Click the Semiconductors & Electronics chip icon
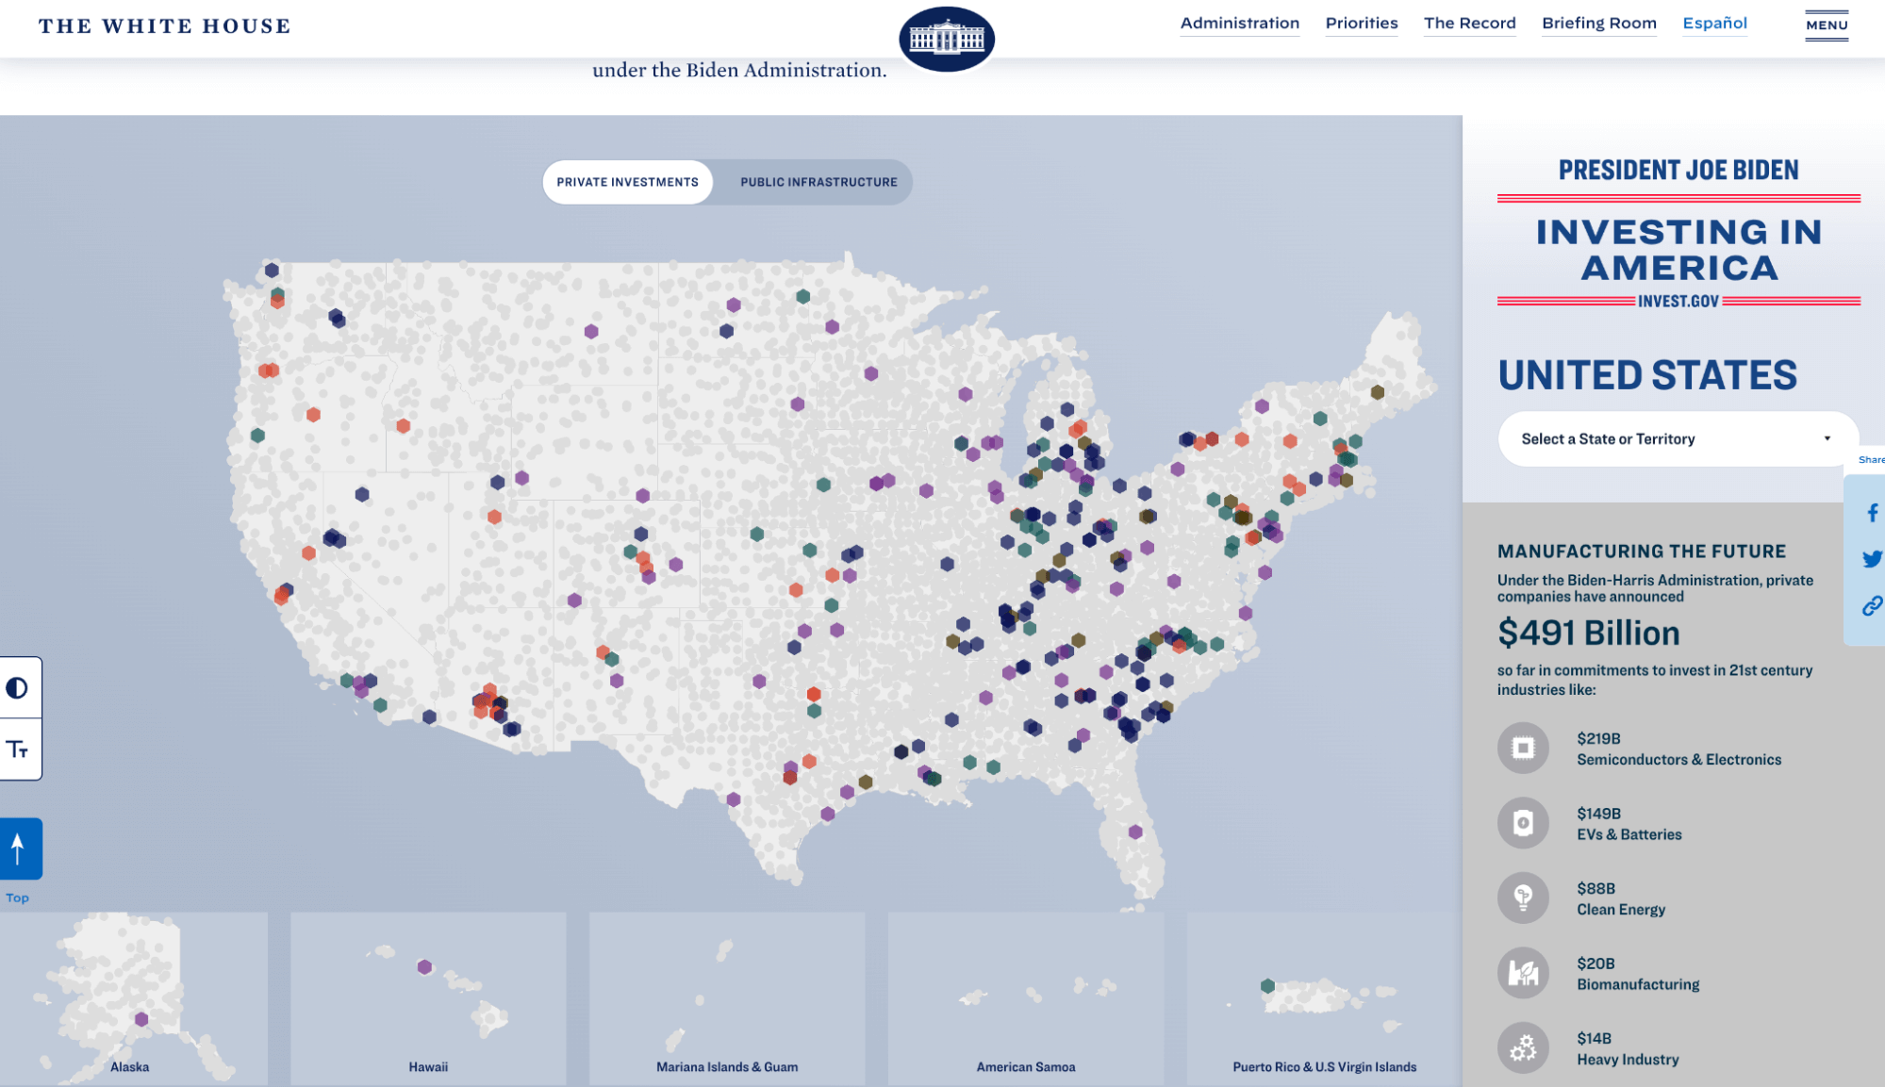Image resolution: width=1885 pixels, height=1087 pixels. click(1523, 748)
